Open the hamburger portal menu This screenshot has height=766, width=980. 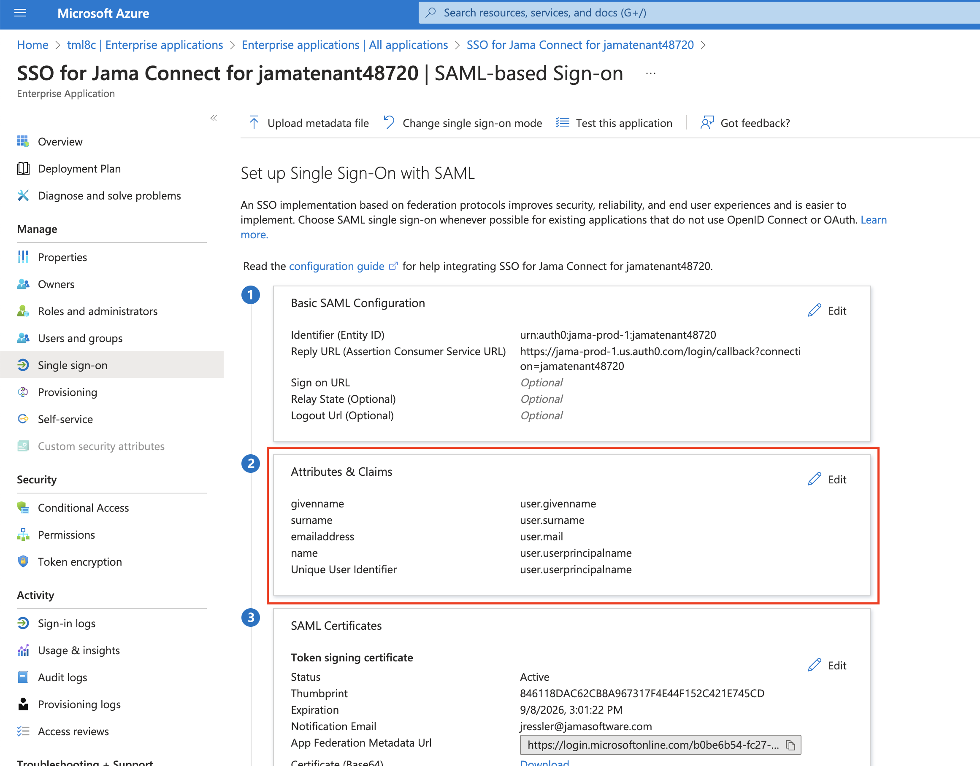[20, 13]
